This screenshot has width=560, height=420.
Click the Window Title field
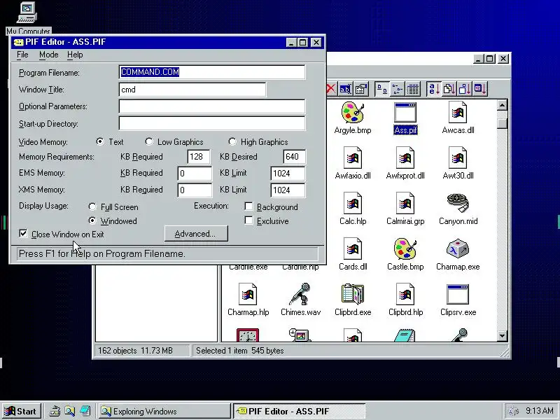coord(192,90)
